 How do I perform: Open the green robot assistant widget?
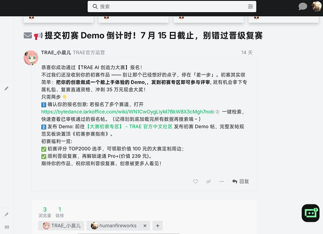[x=311, y=213]
